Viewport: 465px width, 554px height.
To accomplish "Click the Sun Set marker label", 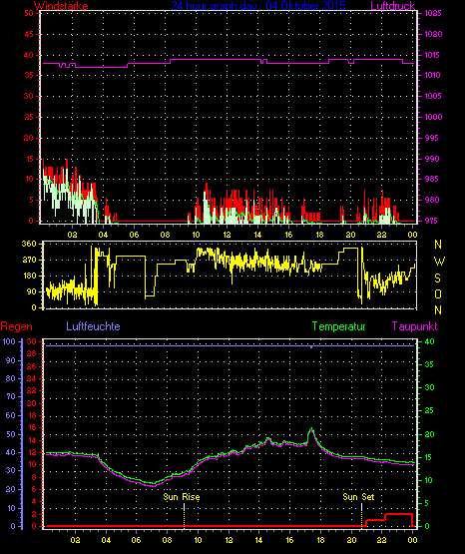I will point(358,497).
